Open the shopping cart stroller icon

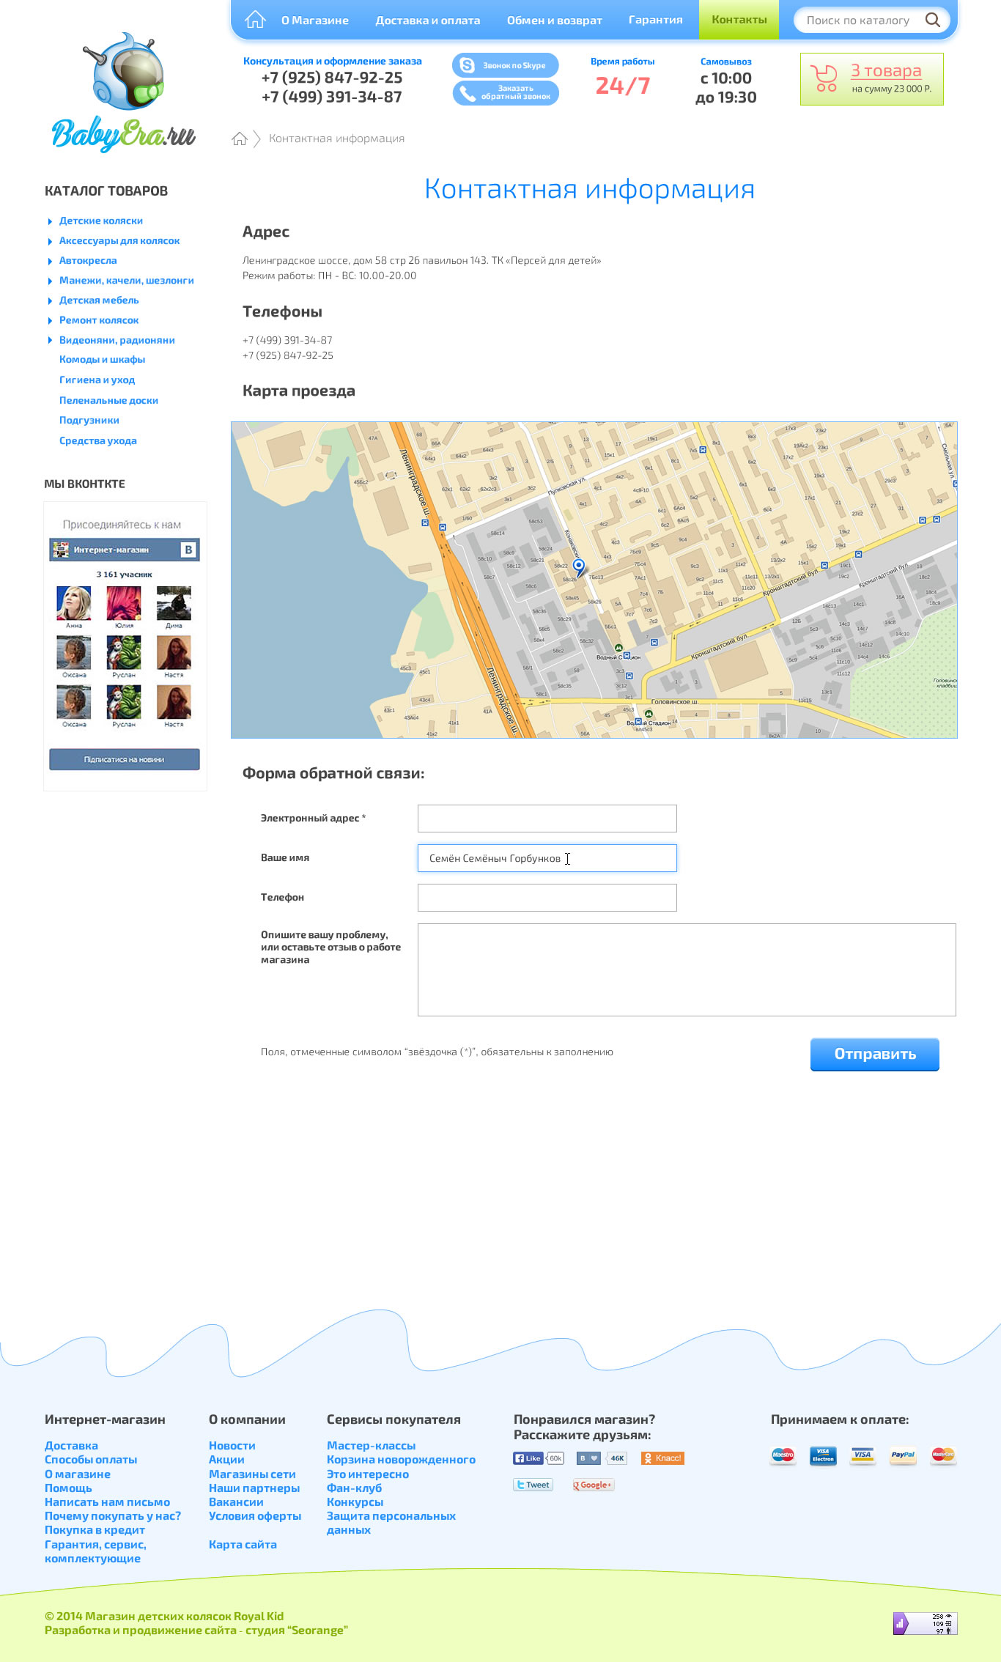pyautogui.click(x=824, y=78)
